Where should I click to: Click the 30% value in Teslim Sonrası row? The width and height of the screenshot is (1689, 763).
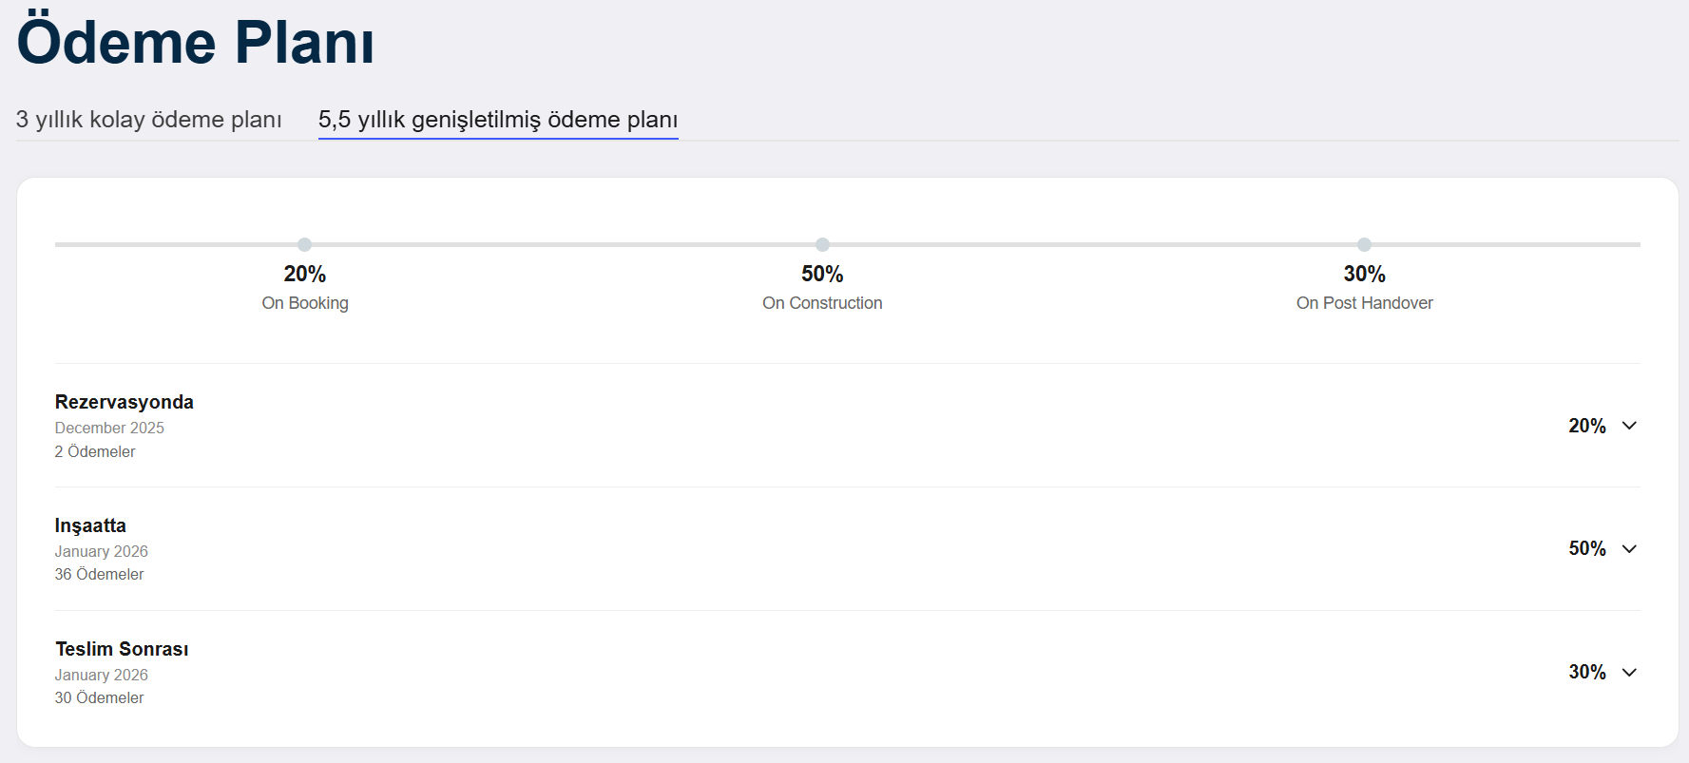[1586, 673]
